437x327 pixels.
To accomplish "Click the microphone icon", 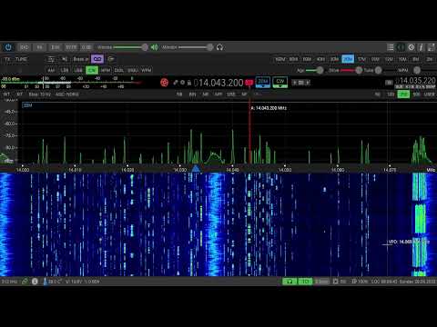I will click(65, 59).
